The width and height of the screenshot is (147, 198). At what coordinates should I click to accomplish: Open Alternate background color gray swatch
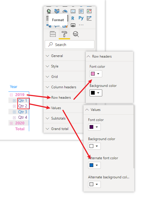[94, 184]
